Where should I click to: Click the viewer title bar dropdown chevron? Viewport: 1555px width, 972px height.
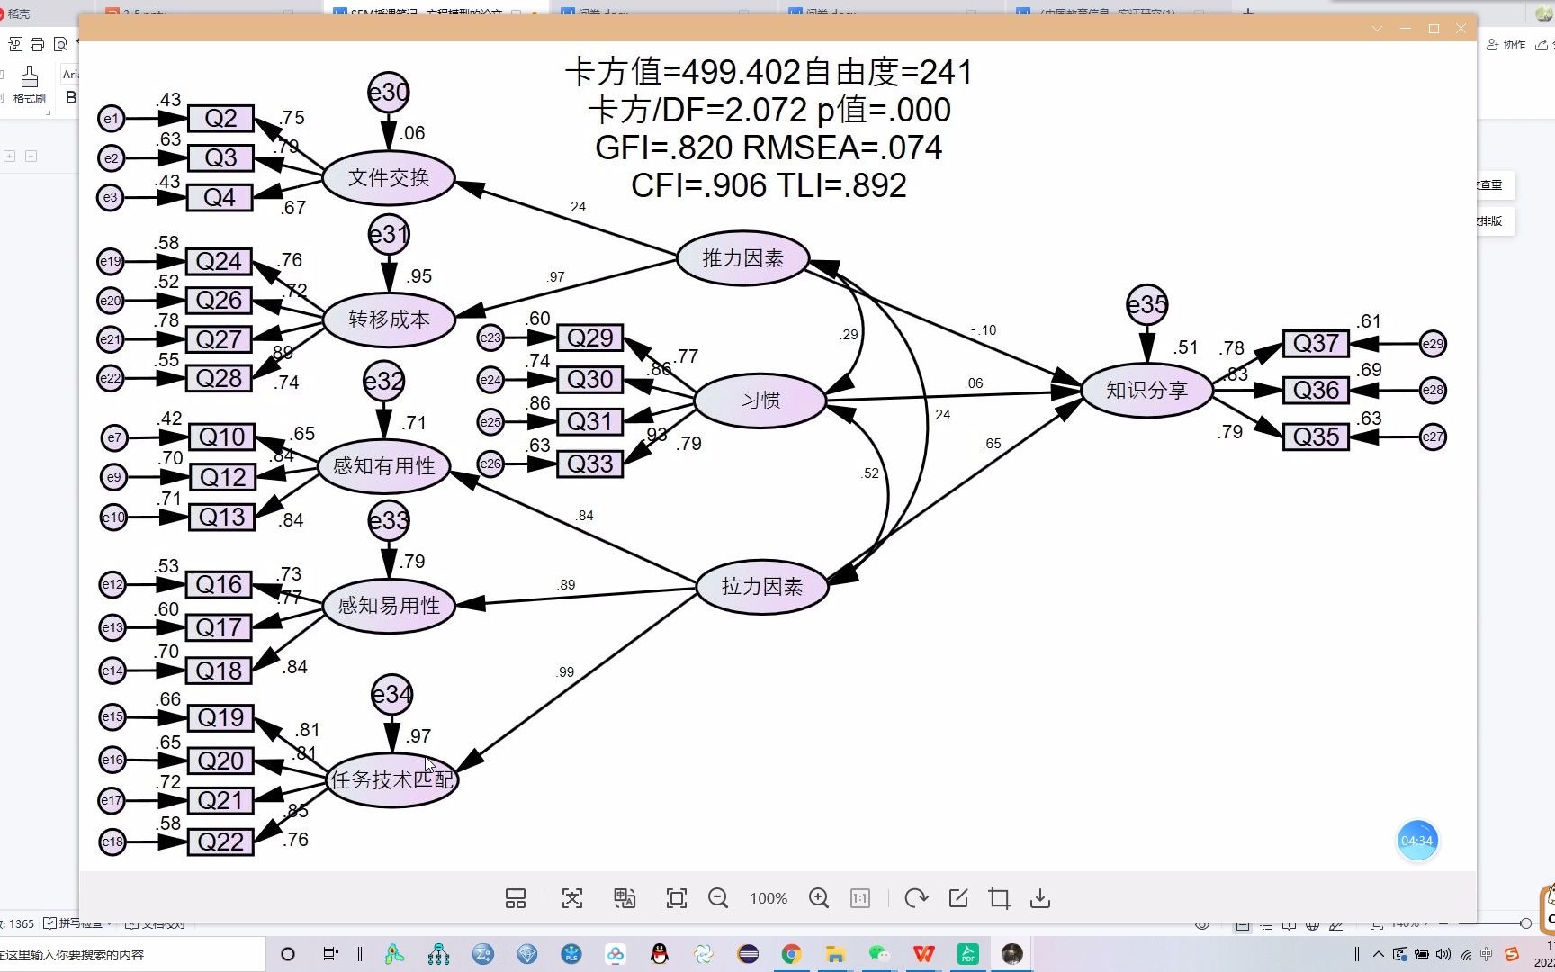click(x=1377, y=29)
